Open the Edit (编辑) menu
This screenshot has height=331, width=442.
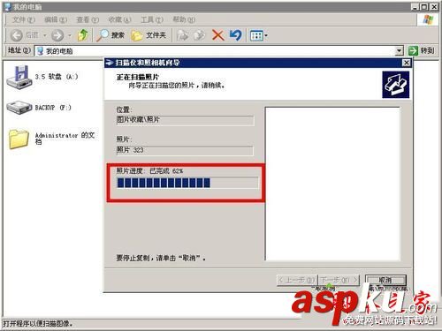click(x=56, y=19)
